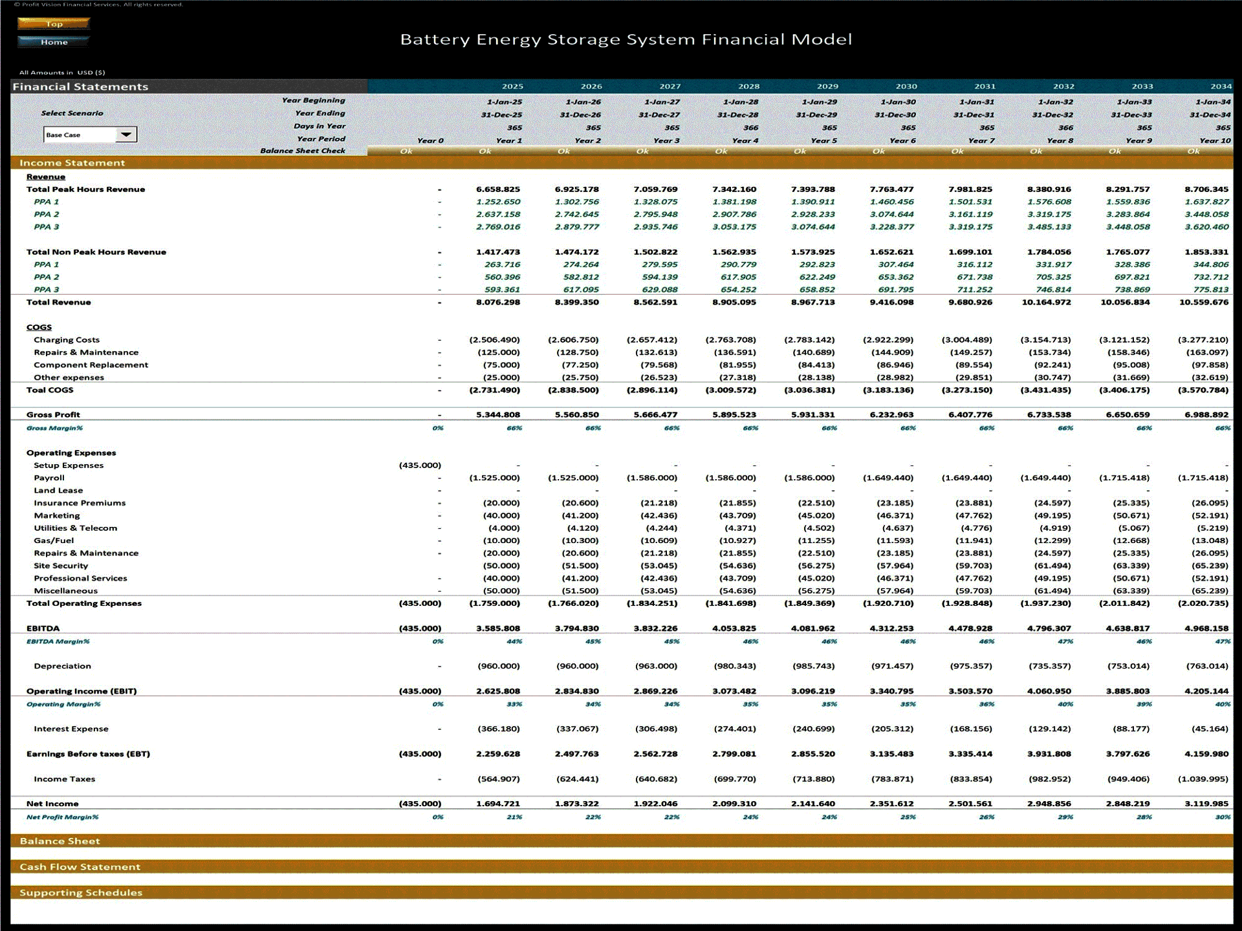Click the Net Profit Margin% label
1242x931 pixels.
tap(62, 817)
